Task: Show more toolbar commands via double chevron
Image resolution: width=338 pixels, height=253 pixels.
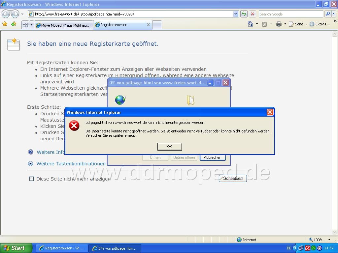Action: pyautogui.click(x=335, y=21)
